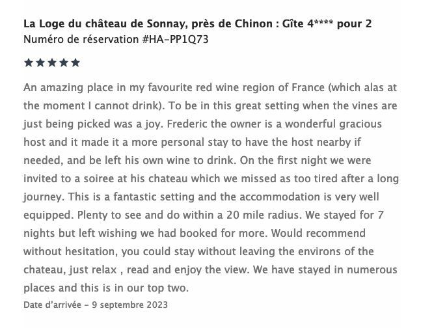Click the arrival date 9 septembre 2023
The width and height of the screenshot is (434, 328).
pos(130,305)
